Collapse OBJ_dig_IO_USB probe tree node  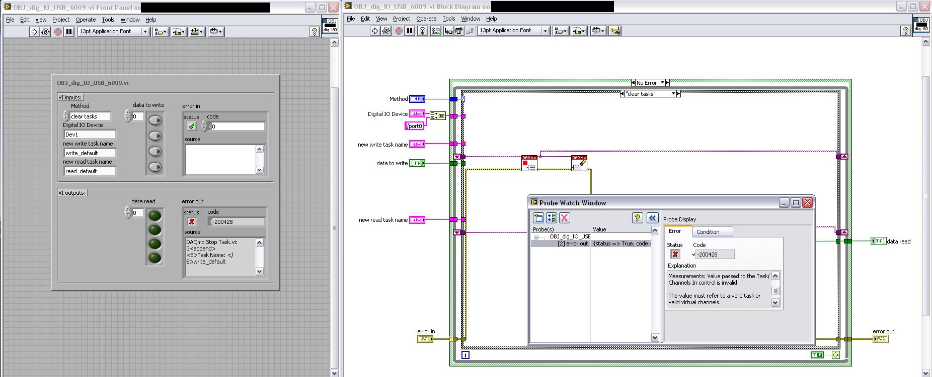tap(536, 236)
